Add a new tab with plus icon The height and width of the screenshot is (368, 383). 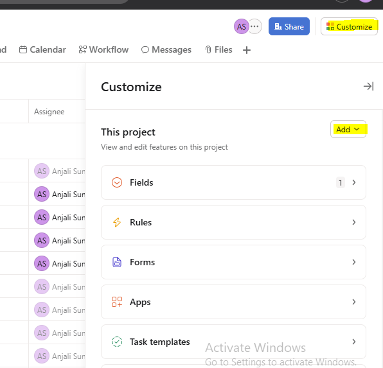click(x=247, y=50)
